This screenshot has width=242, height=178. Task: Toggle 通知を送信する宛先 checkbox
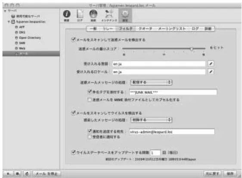[x=90, y=131]
